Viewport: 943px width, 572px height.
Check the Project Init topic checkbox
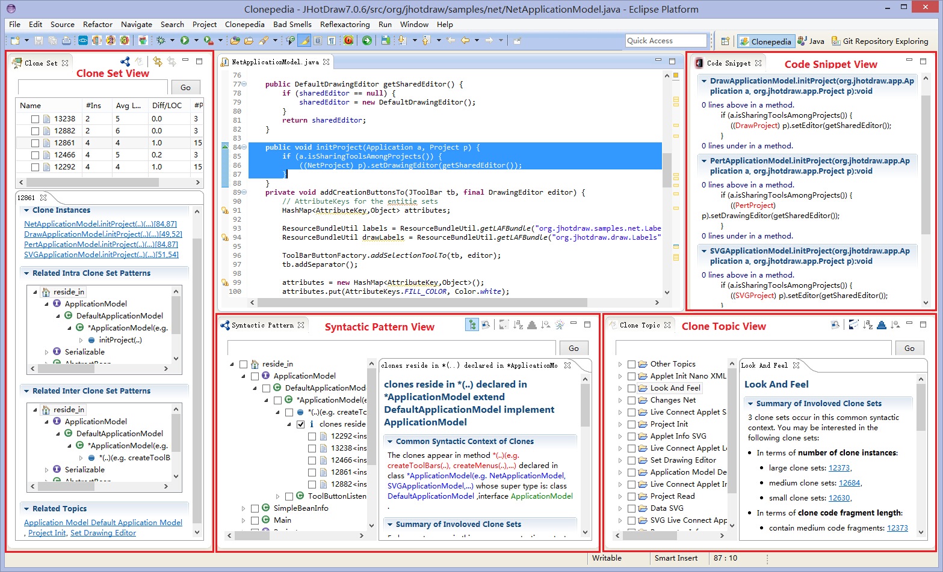(631, 424)
